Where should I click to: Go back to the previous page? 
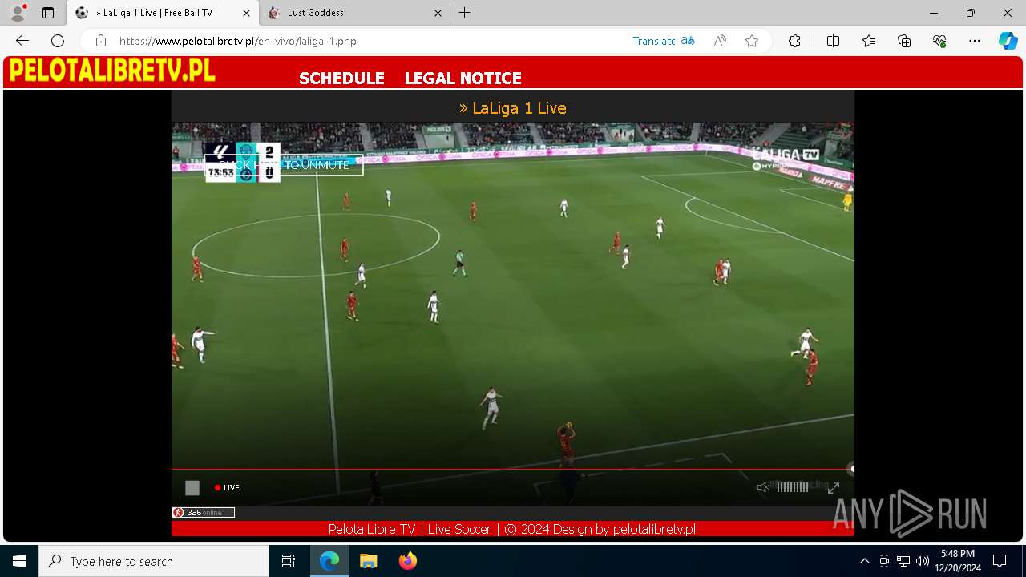coord(22,41)
